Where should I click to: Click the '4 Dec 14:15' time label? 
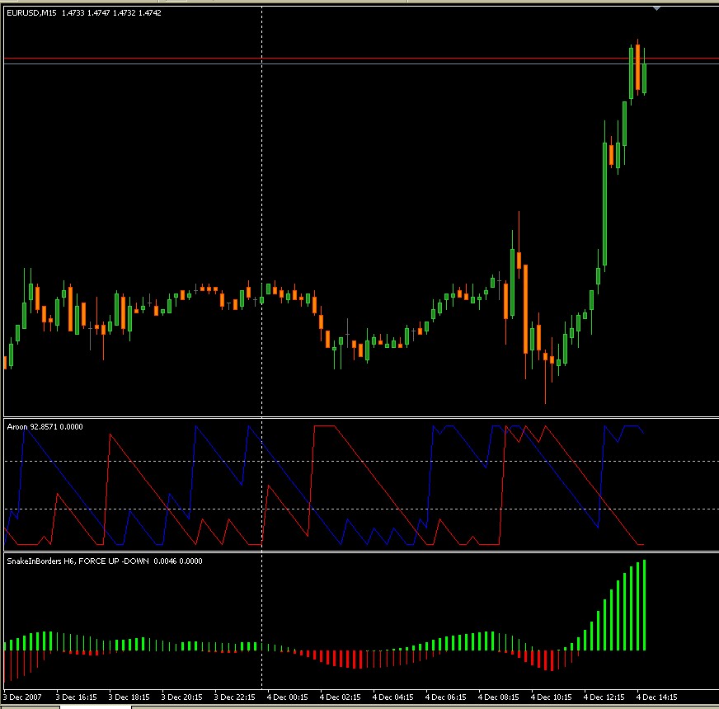click(x=656, y=697)
